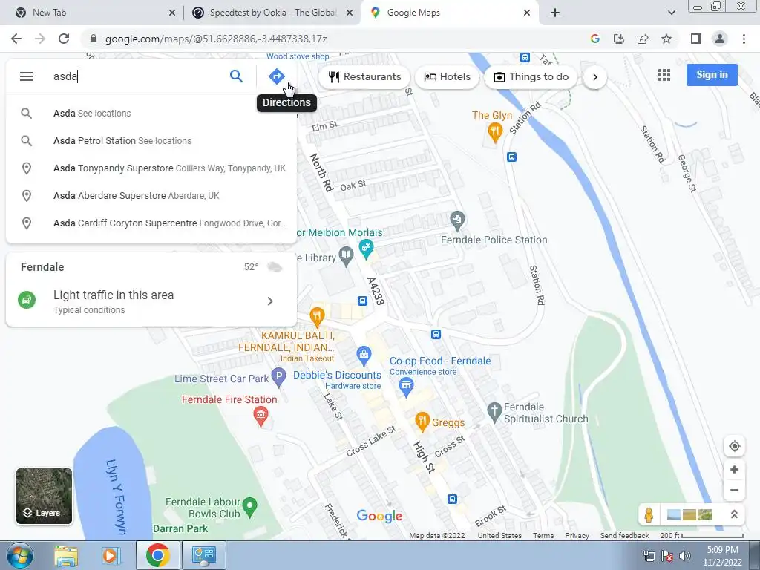Click the bus stop icon on Station Rd
The height and width of the screenshot is (570, 760).
(x=511, y=157)
